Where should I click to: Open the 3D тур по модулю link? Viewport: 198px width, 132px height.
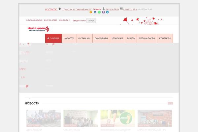click(34, 20)
